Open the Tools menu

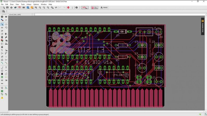pos(23,4)
